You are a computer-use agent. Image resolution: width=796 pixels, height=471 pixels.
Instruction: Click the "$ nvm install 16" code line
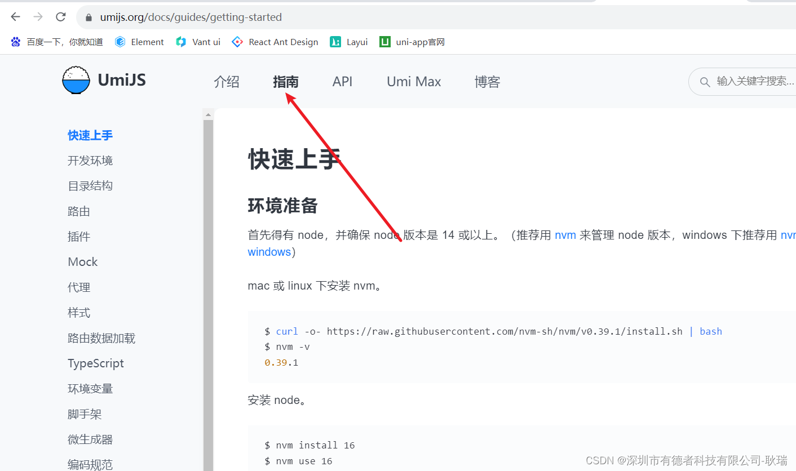(x=309, y=445)
